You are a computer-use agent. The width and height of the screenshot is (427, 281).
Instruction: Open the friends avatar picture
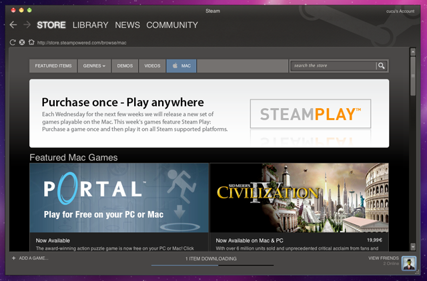(409, 263)
